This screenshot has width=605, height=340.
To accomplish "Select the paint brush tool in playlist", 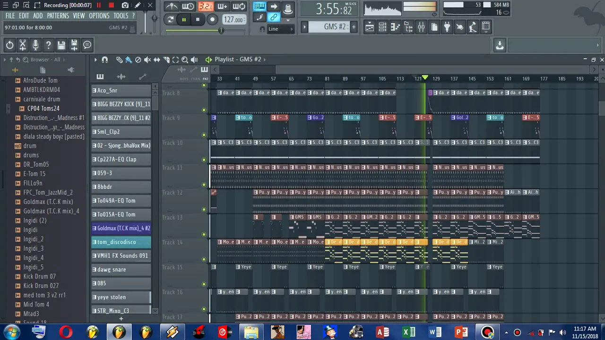I will point(129,59).
